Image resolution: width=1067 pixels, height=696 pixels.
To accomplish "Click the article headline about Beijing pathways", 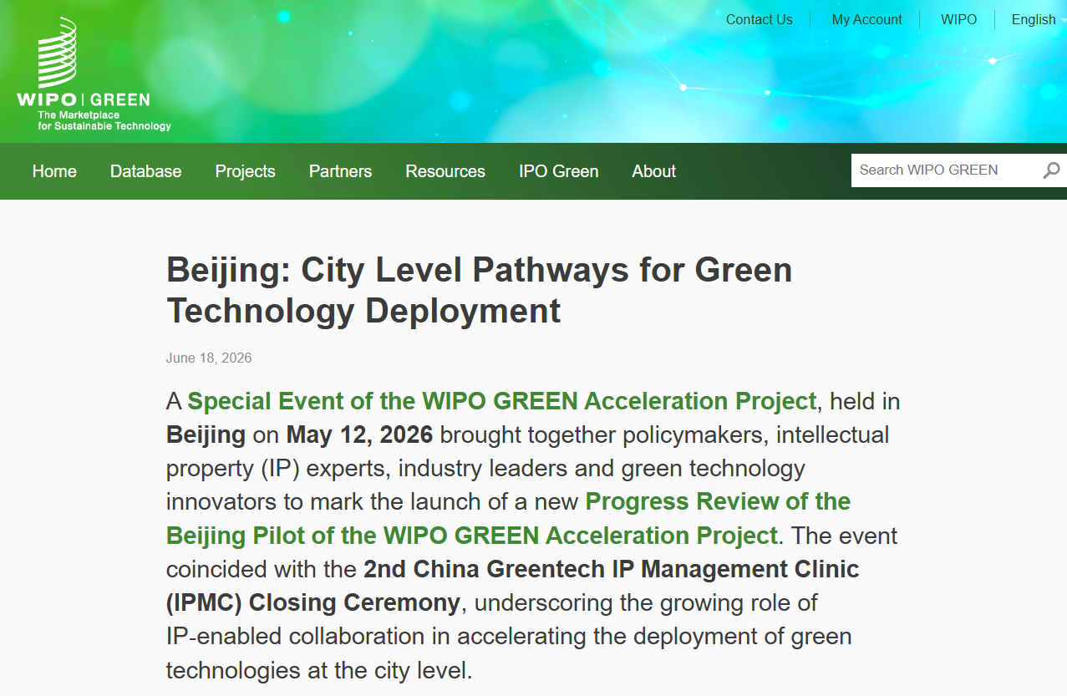I will click(479, 290).
